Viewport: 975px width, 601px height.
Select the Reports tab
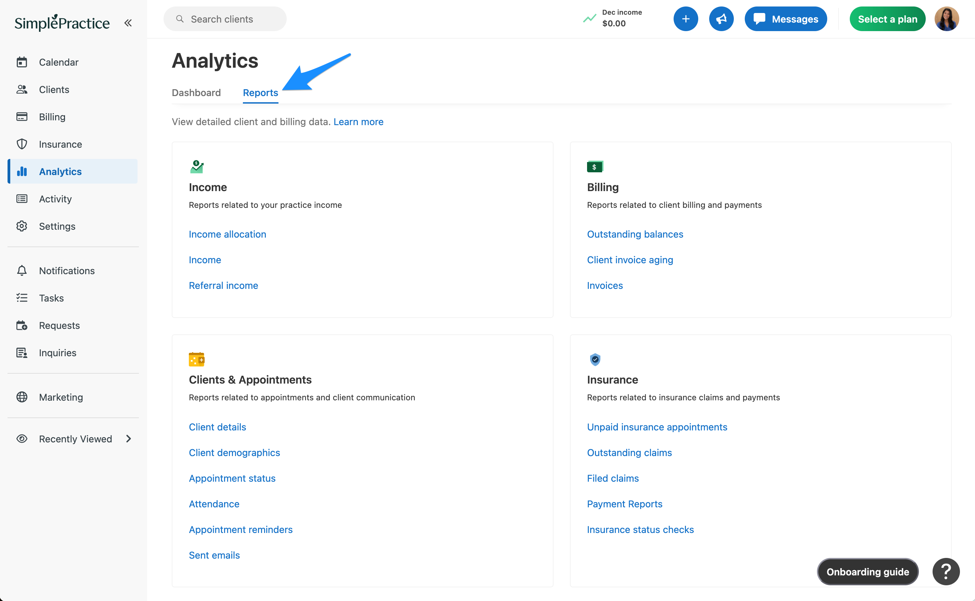260,93
